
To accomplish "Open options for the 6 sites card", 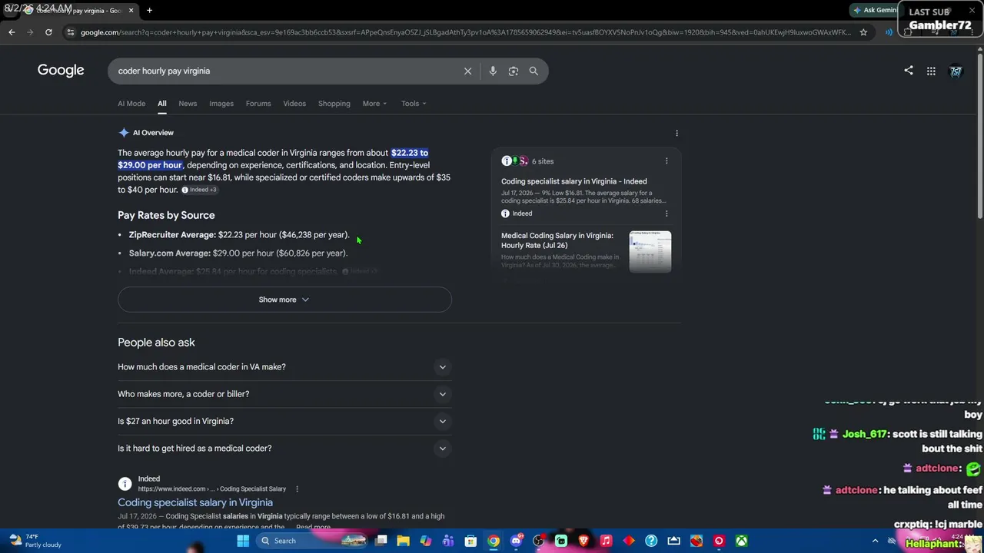I will (x=667, y=161).
